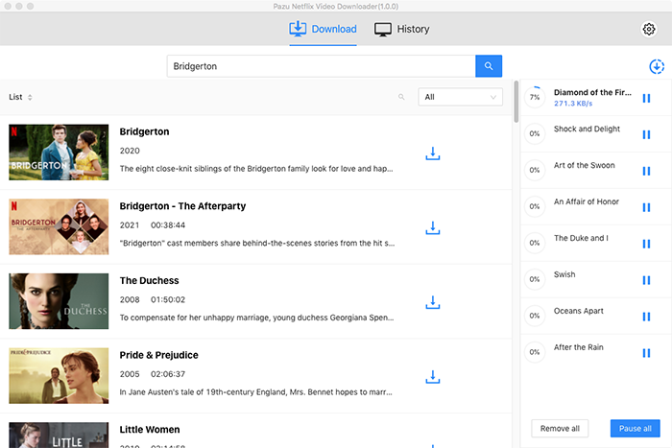Toggle the List sort selector
This screenshot has height=448, width=672.
[20, 97]
